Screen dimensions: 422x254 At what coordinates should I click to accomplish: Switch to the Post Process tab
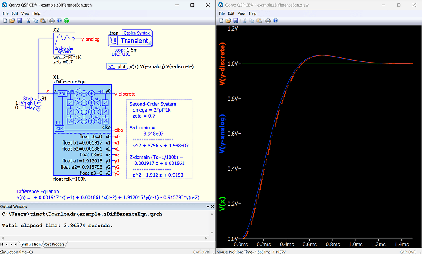54,244
